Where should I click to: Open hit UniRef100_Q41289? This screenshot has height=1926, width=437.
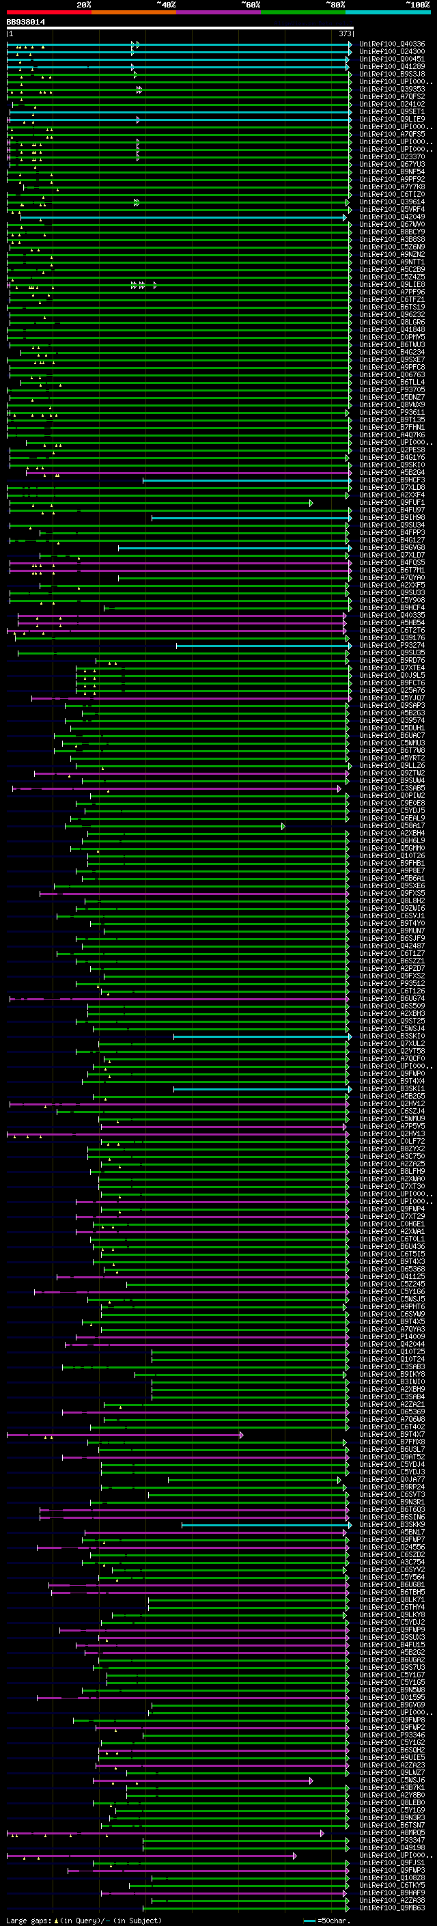point(392,66)
